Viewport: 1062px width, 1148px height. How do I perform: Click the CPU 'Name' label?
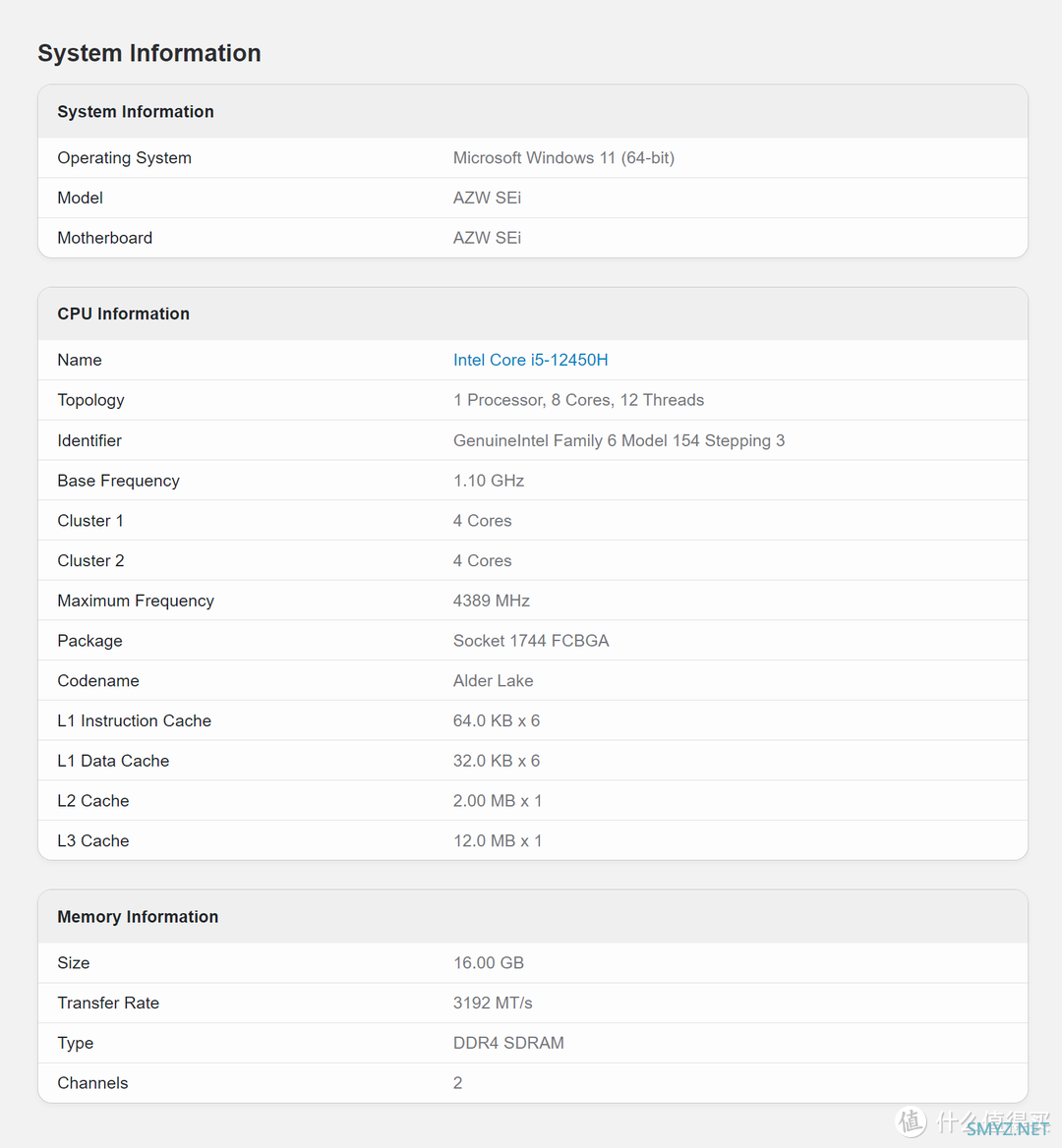point(79,360)
